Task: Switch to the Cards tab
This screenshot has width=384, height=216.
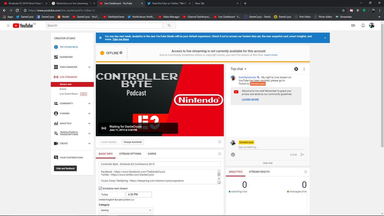Action: [152, 154]
